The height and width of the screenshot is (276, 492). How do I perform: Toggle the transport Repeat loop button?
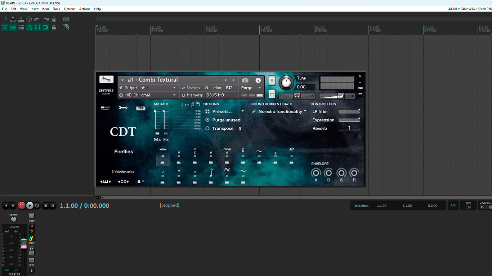click(37, 206)
